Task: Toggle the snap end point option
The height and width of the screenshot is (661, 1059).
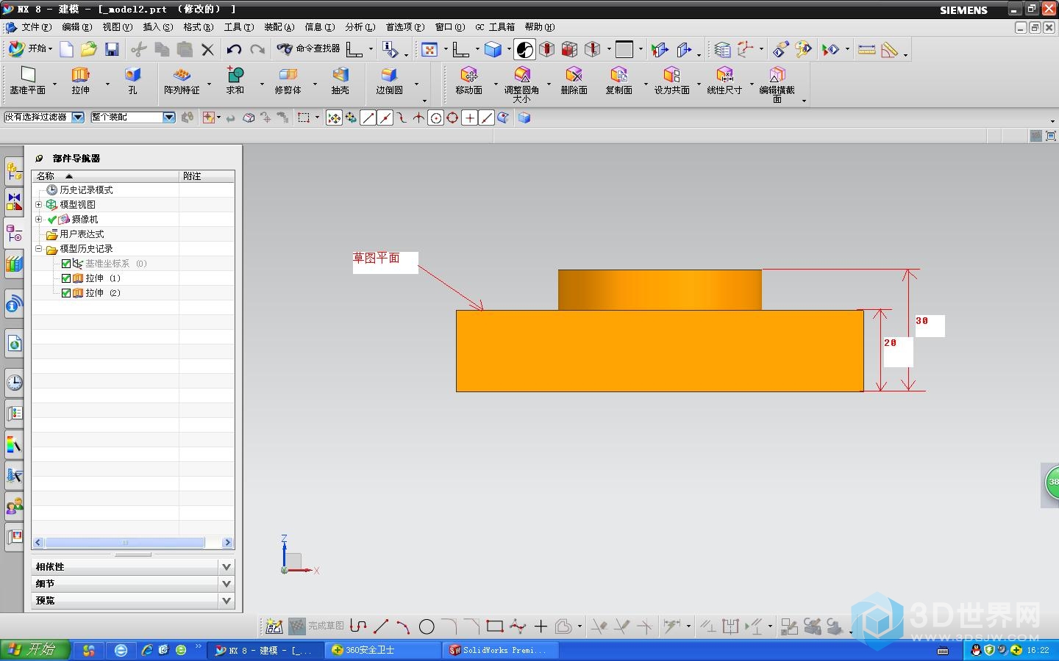Action: 368,118
